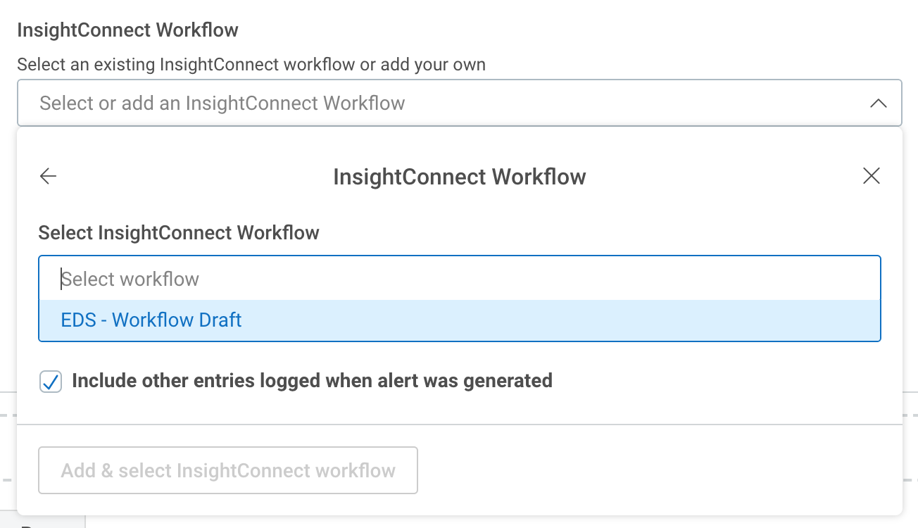Click the top-left "InsightConnect Workflow" section heading
This screenshot has width=918, height=528.
pyautogui.click(x=127, y=30)
